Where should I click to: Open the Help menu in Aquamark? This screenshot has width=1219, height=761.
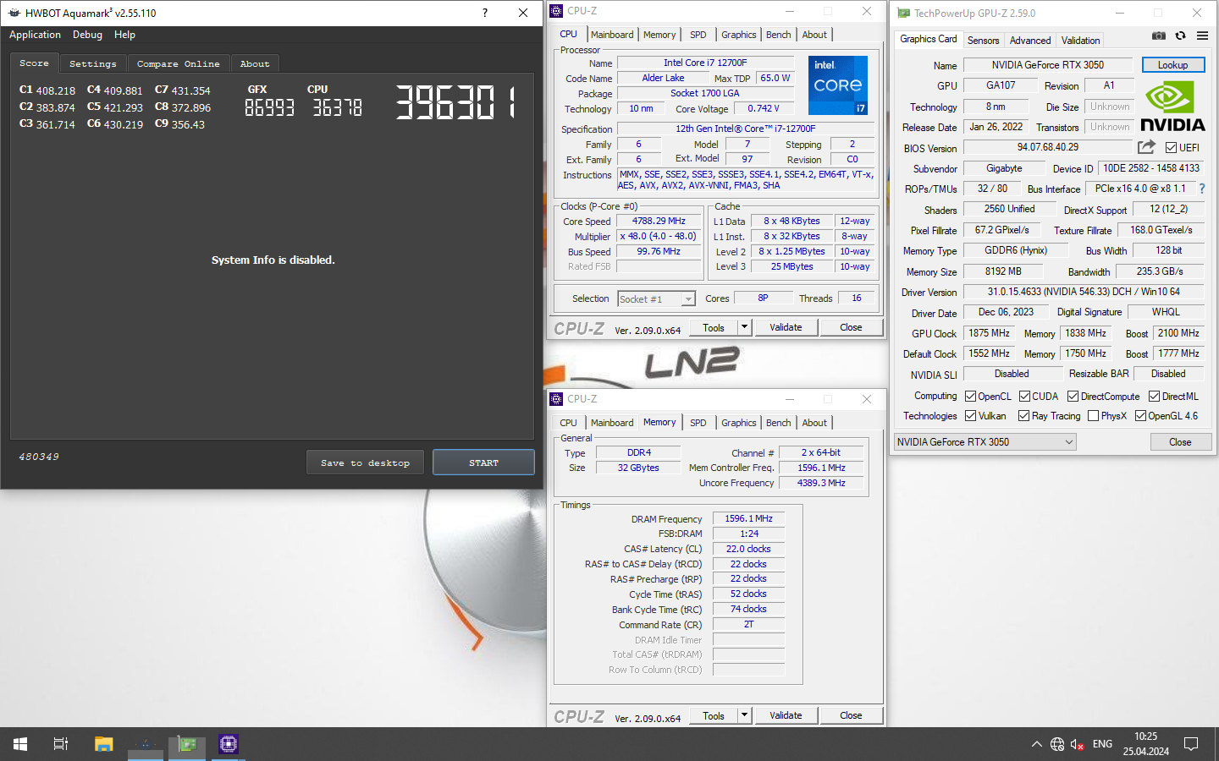[x=124, y=35]
